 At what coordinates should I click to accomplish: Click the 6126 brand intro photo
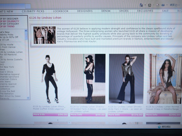tap(45, 35)
